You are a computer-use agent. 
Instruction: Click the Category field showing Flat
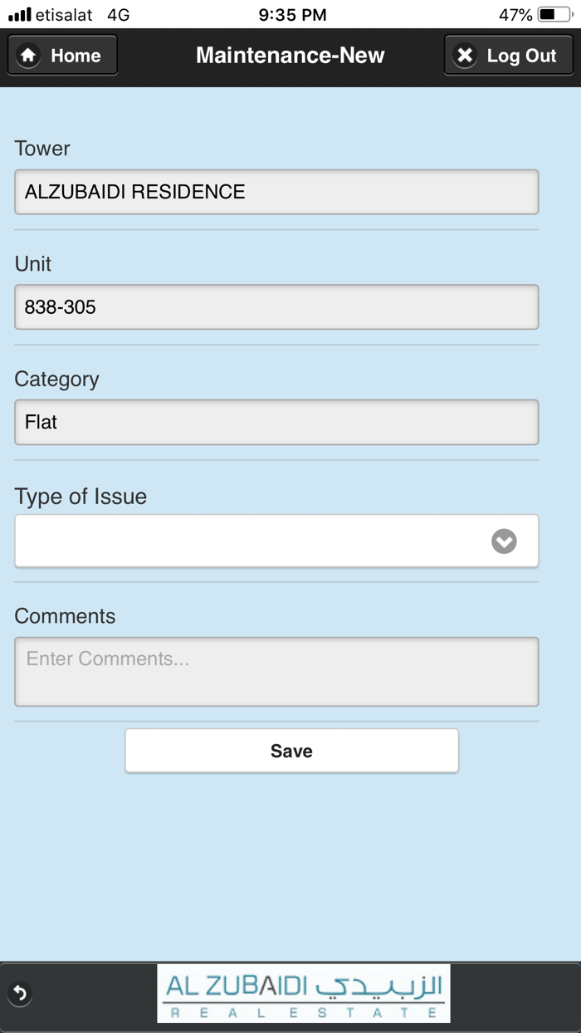(276, 422)
